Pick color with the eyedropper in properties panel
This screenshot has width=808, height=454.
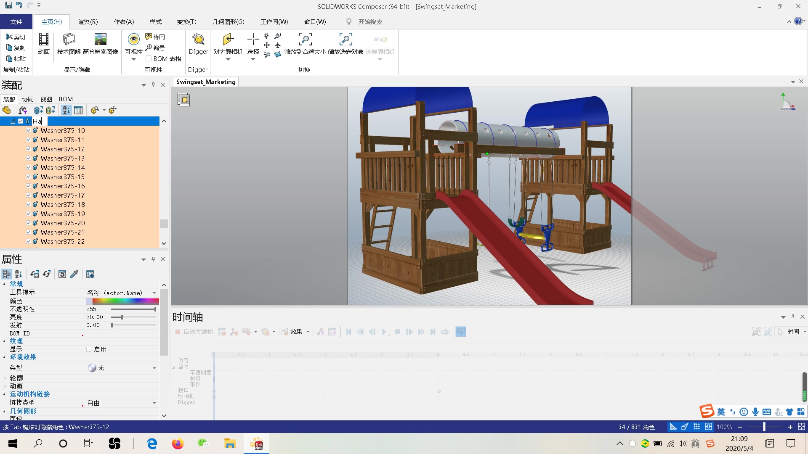pos(74,274)
